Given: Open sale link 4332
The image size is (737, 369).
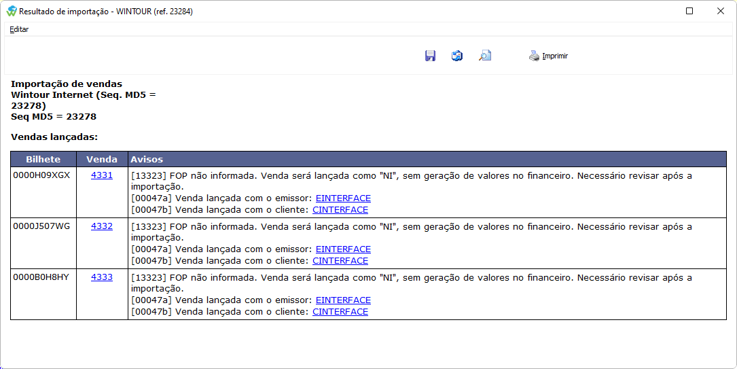Looking at the screenshot, I should [102, 226].
